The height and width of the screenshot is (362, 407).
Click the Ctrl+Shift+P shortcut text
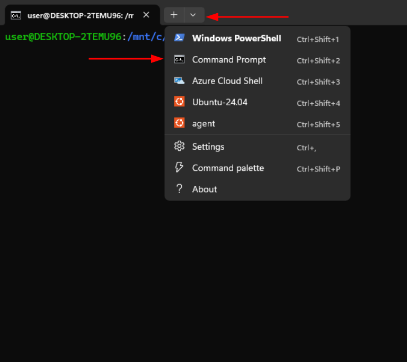point(318,169)
